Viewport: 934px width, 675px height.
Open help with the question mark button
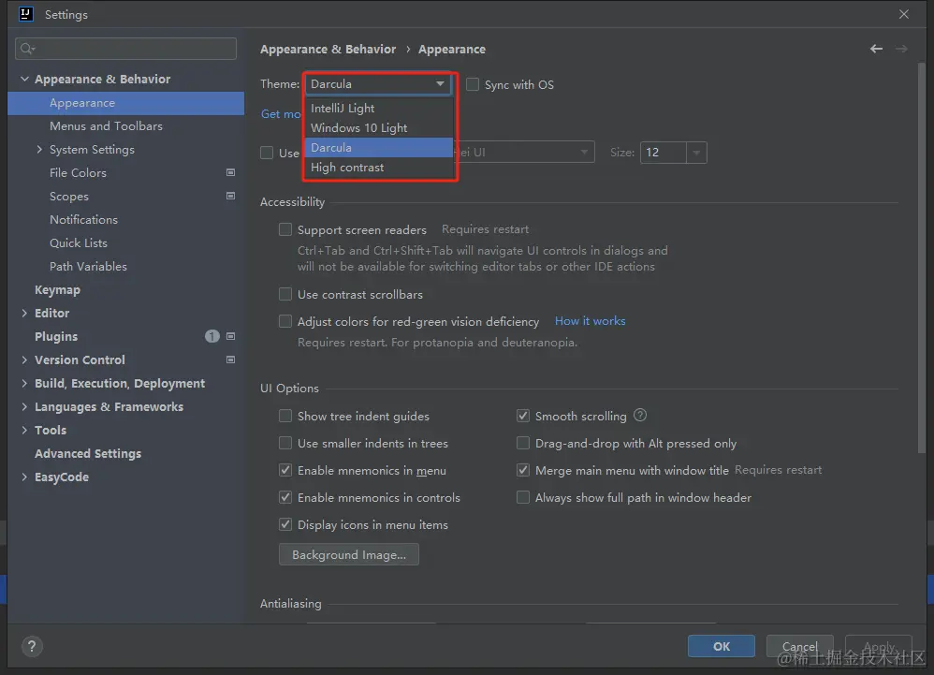(32, 646)
